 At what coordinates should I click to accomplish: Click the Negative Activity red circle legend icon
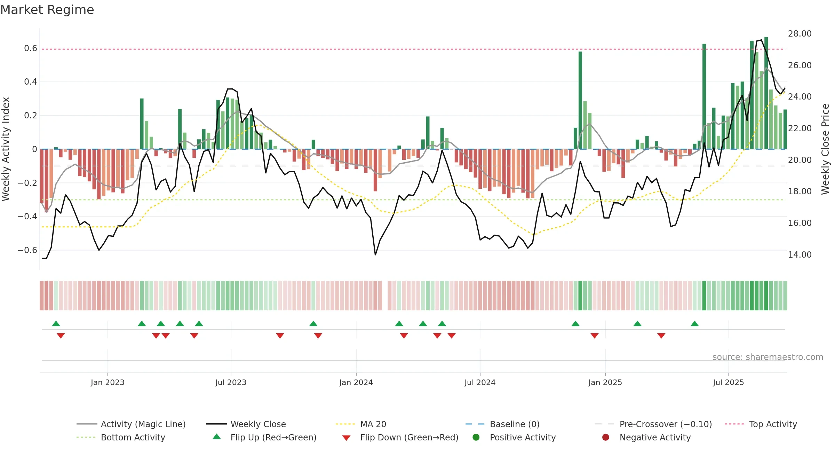(606, 437)
